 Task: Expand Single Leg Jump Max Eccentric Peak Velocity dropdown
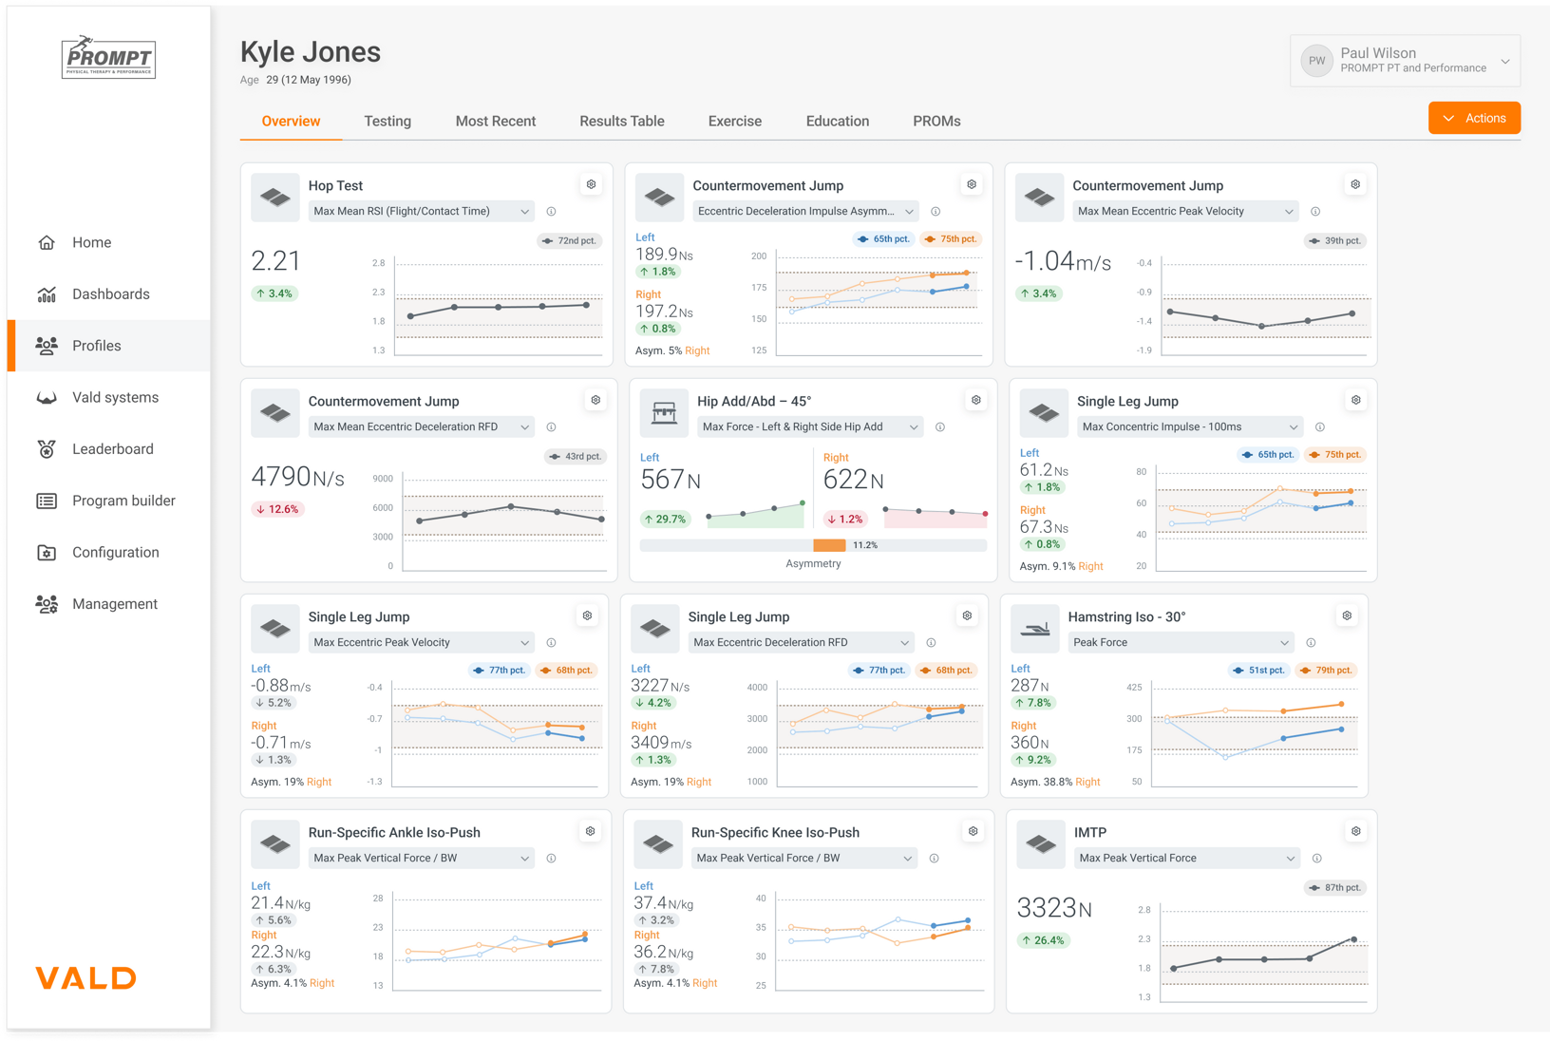[421, 642]
